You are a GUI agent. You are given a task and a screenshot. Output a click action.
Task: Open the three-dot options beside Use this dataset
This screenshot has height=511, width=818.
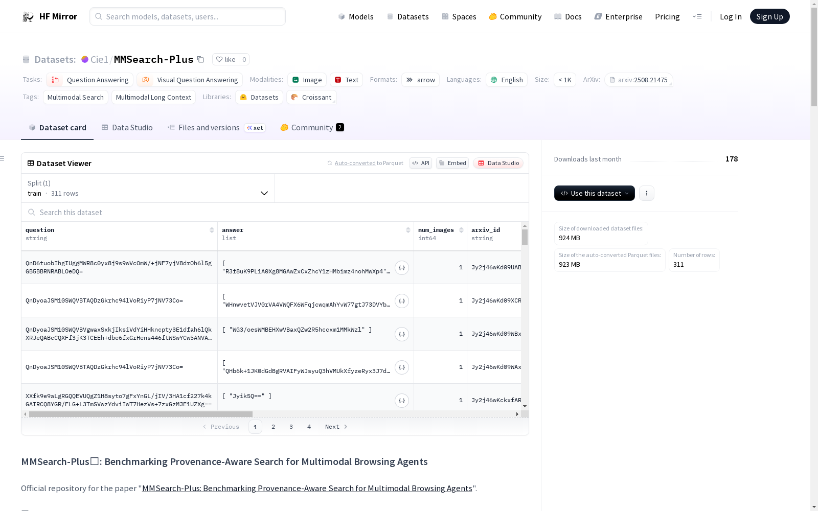coord(647,193)
